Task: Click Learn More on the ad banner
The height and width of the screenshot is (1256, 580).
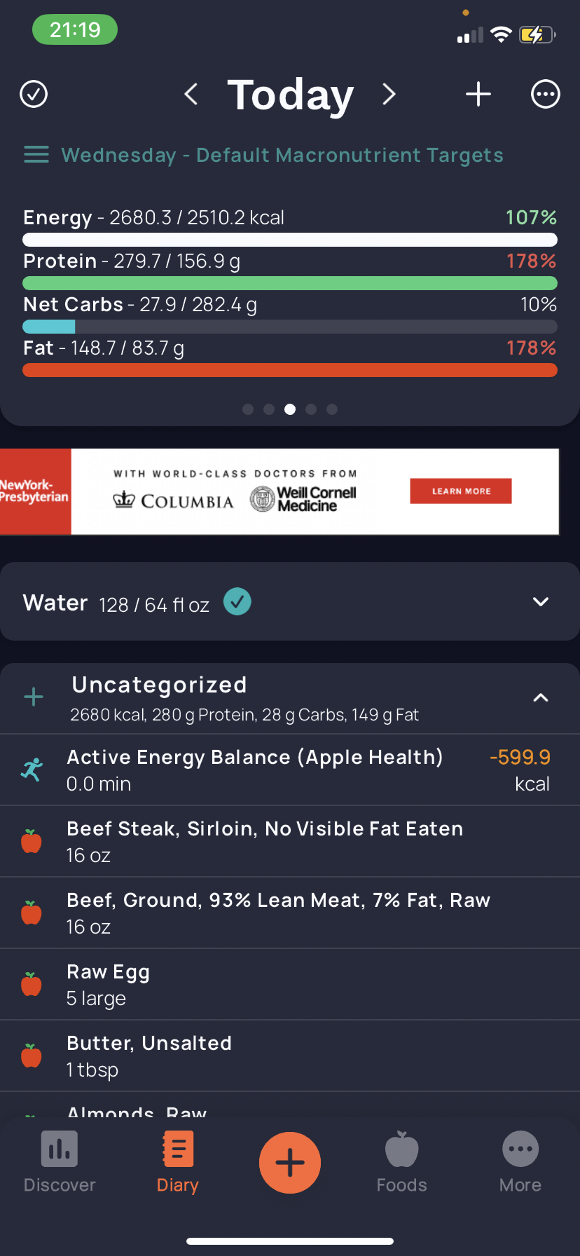Action: [461, 491]
